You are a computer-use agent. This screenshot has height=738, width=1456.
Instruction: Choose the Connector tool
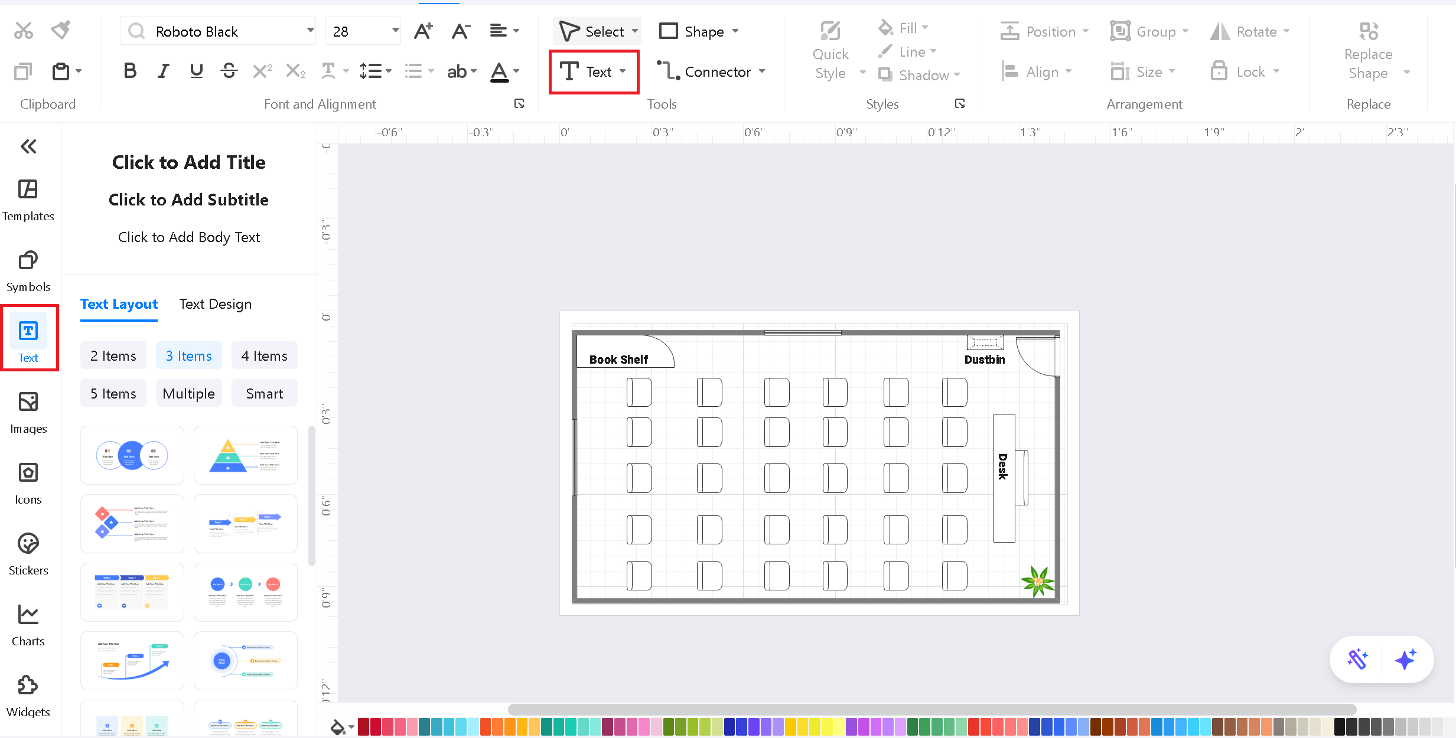(711, 71)
